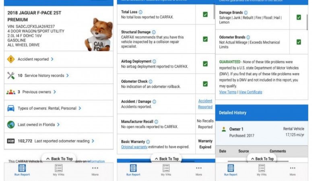Viewport: 312px width, 181px height.
Task: Open Odometer Brands info icon
Action: [x=248, y=37]
